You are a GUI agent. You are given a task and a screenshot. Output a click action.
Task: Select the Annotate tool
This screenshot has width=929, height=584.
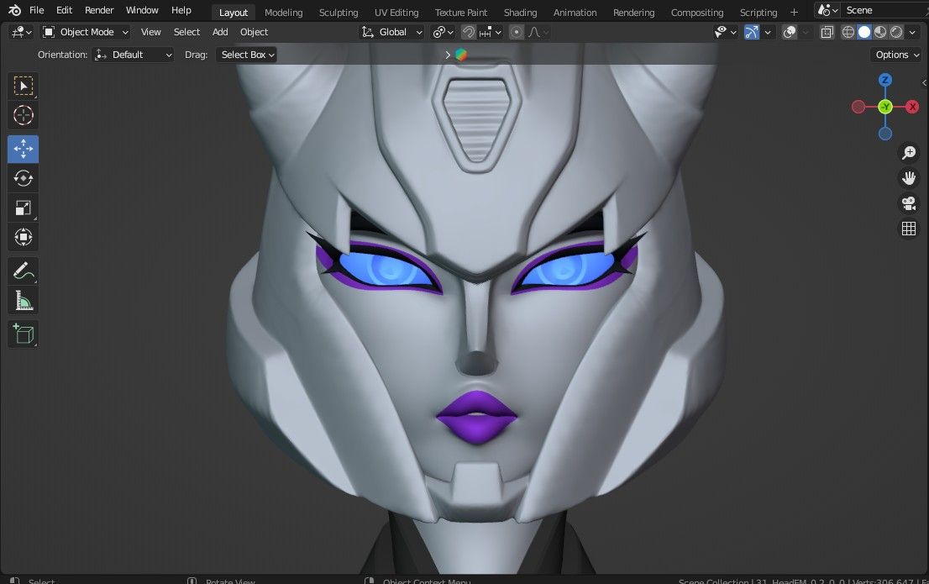[24, 271]
